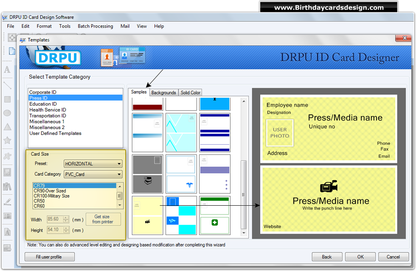Select the Text tool in main toolbar
416x271 pixels.
click(x=7, y=70)
